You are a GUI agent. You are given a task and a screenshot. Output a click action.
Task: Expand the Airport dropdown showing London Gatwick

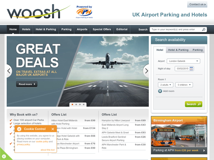pos(183,61)
